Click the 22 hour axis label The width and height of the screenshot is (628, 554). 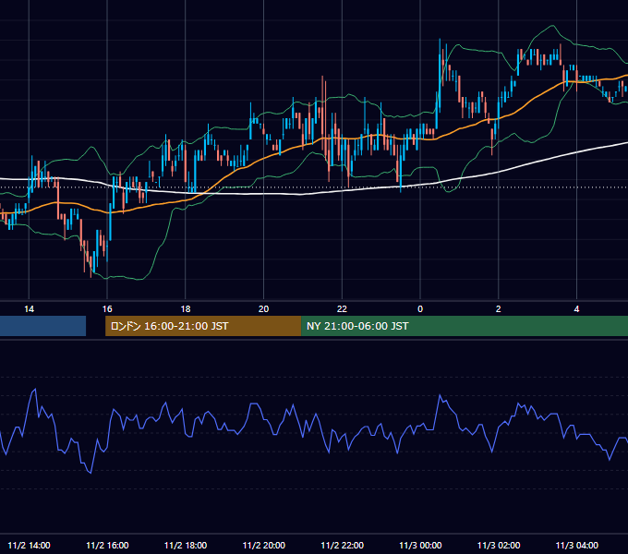(342, 309)
